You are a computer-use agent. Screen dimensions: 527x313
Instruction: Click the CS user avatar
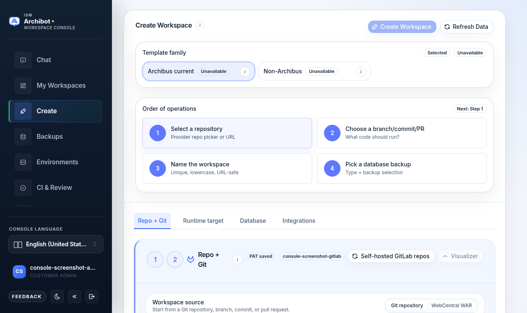(x=19, y=271)
